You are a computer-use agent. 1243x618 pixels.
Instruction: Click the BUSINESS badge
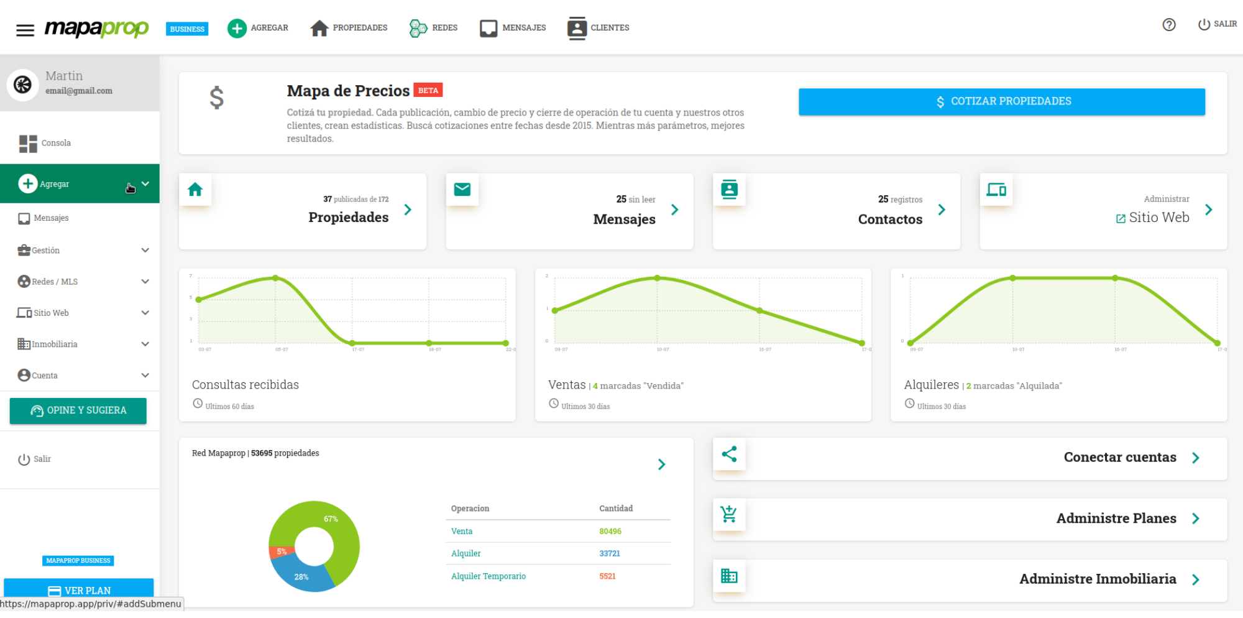187,29
